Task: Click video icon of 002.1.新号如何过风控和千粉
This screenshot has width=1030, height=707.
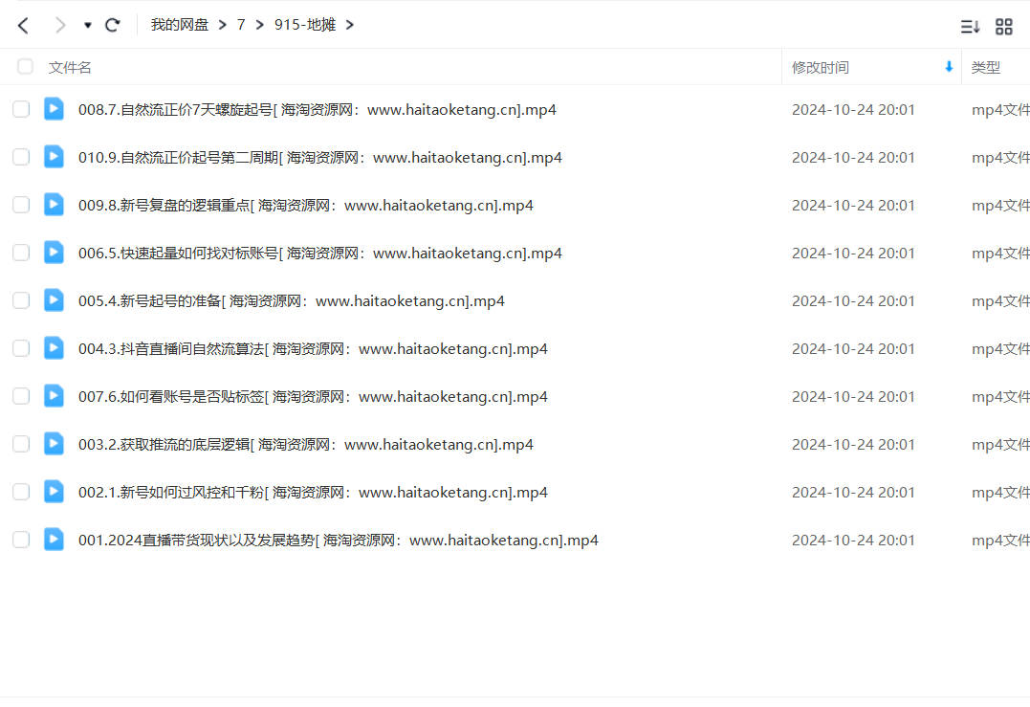Action: (54, 491)
